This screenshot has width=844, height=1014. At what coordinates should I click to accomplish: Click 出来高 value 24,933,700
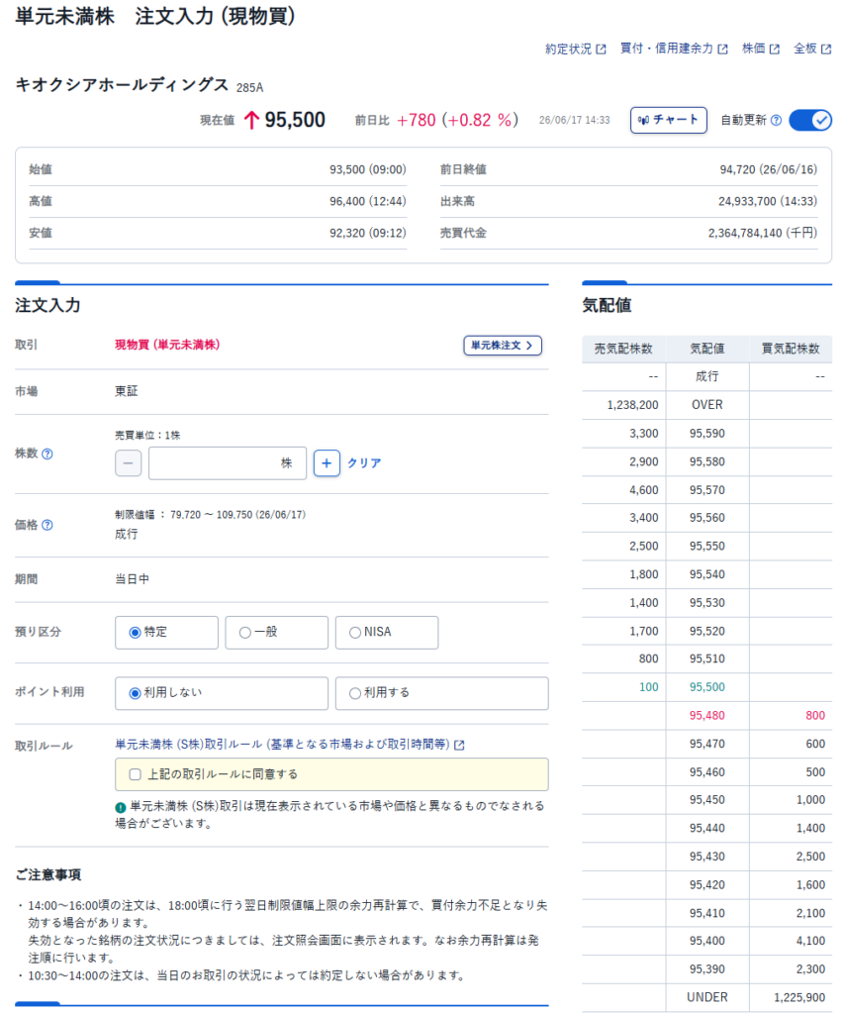click(768, 202)
